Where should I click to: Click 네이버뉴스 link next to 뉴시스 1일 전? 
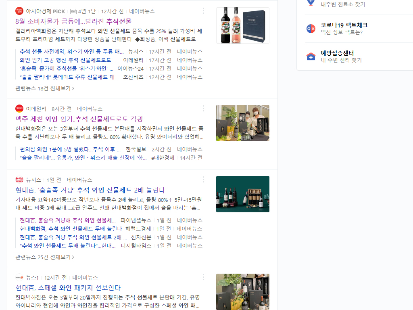click(79, 180)
